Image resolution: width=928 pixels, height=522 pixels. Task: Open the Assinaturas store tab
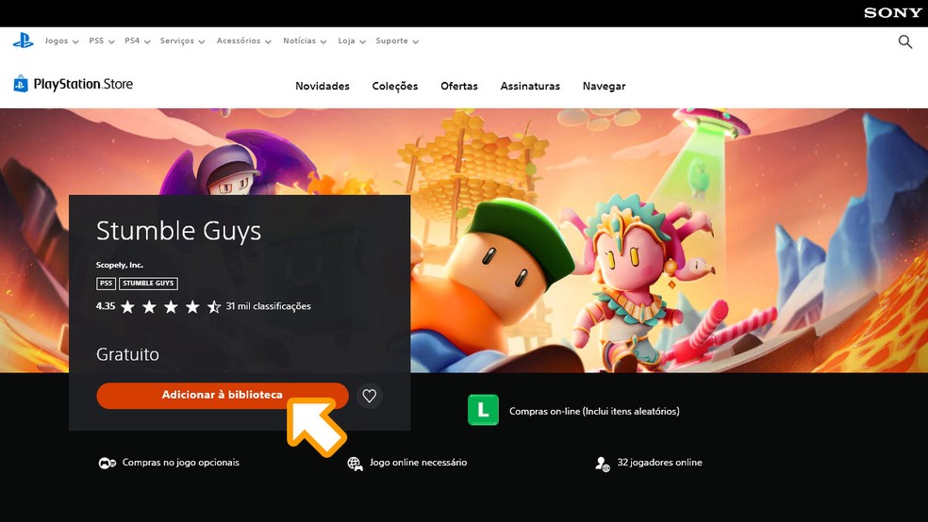tap(530, 87)
